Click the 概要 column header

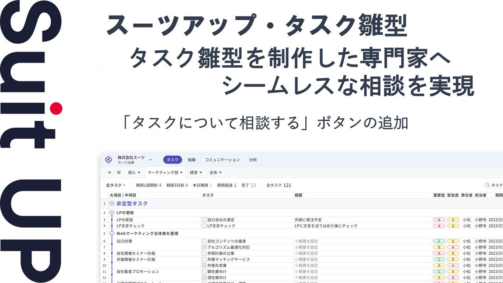(299, 195)
